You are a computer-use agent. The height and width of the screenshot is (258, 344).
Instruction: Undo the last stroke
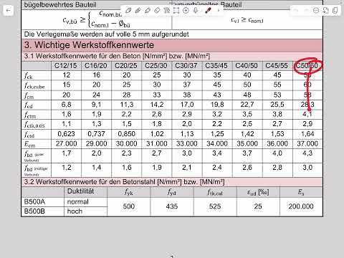point(296,11)
